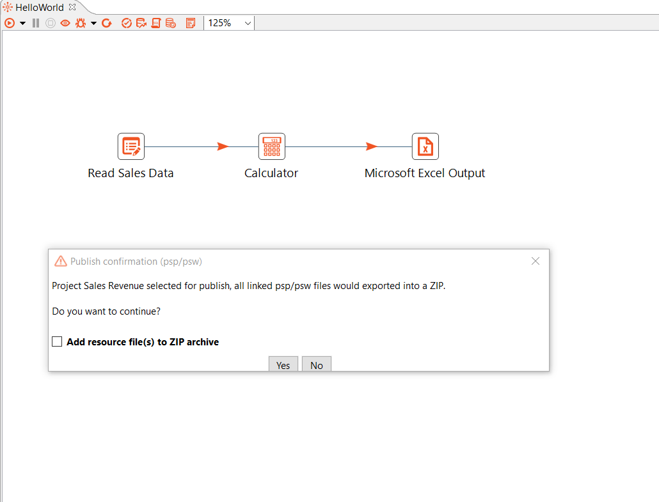The width and height of the screenshot is (659, 502).
Task: Click the hop arrow between Read Sales Data and Calculator
Action: click(x=223, y=146)
